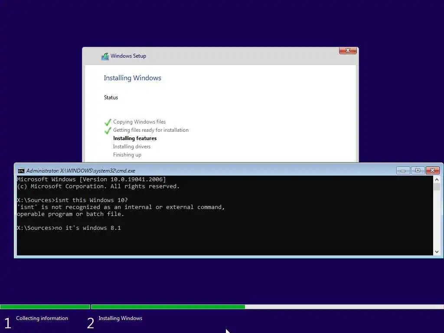Click the cmd.exe title bar icon
444x333 pixels.
coord(21,171)
